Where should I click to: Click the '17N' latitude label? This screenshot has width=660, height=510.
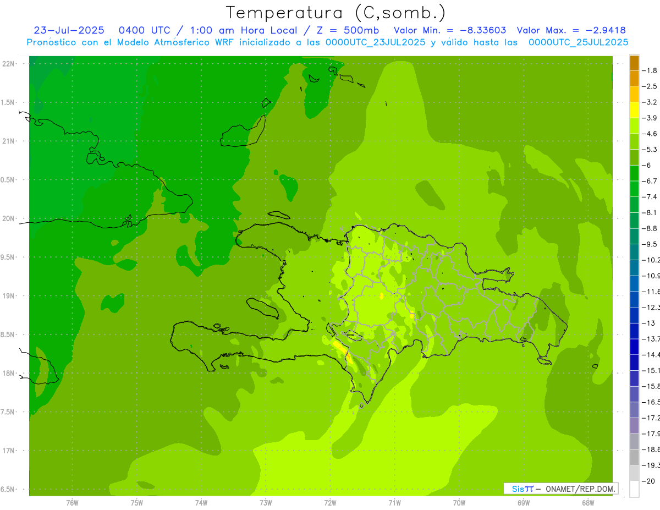8,451
